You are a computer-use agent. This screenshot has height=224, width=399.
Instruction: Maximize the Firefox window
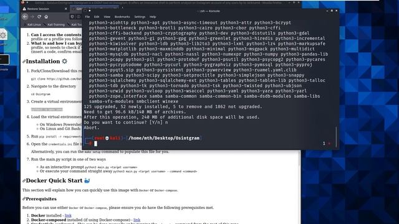(294, 2)
